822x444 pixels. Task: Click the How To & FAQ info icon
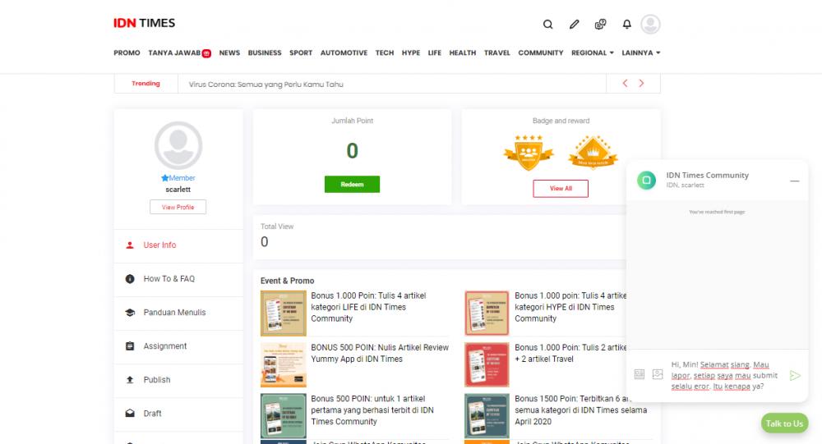point(130,278)
